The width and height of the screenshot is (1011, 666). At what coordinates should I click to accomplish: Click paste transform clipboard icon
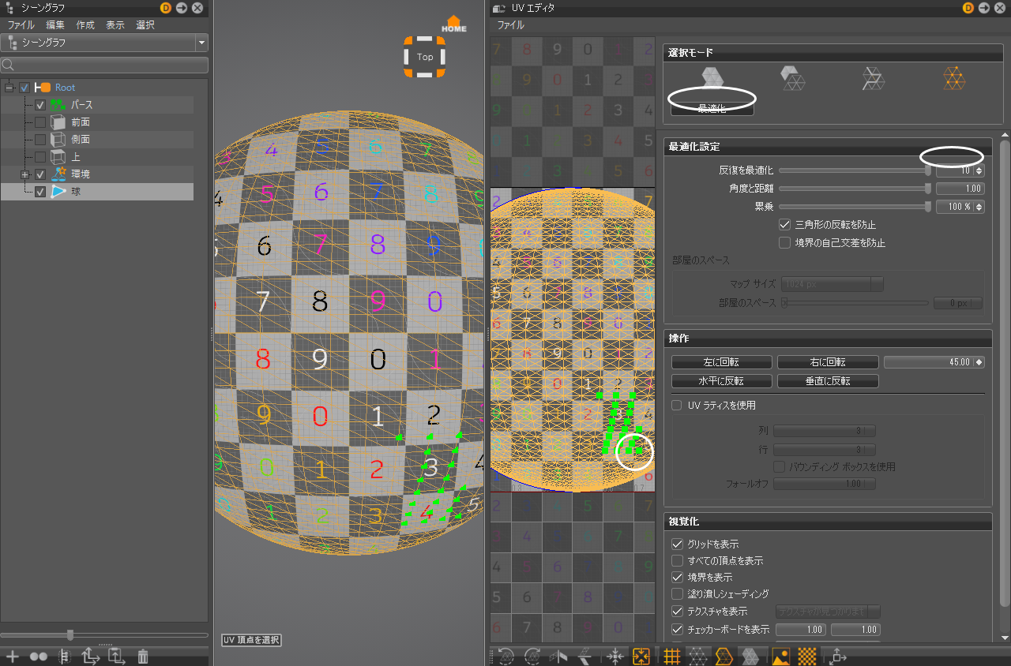point(116,656)
